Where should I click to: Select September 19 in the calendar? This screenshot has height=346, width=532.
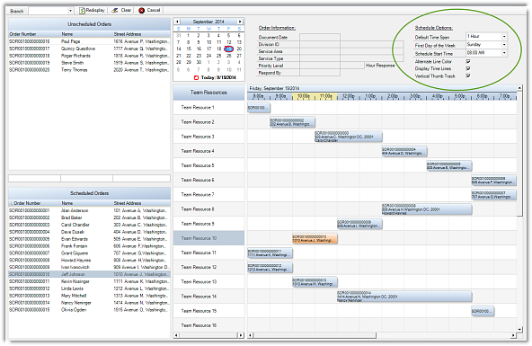(x=228, y=49)
